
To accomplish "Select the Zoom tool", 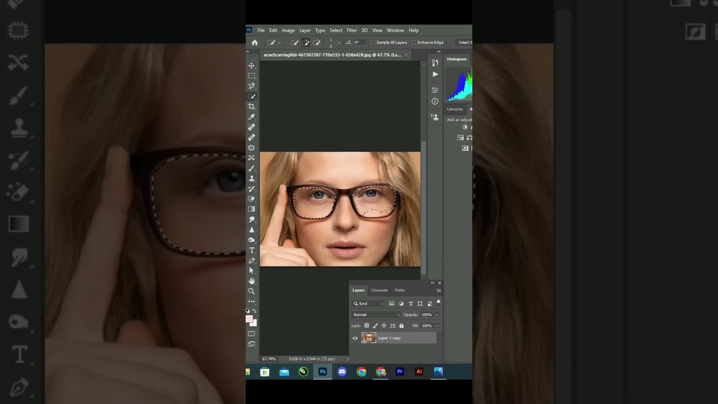I will click(x=251, y=291).
